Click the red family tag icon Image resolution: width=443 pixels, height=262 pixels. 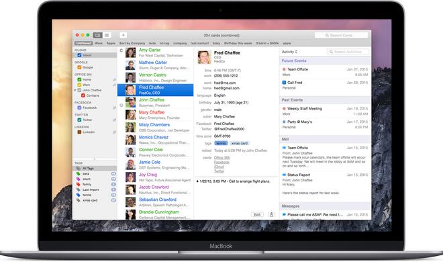pos(79,184)
